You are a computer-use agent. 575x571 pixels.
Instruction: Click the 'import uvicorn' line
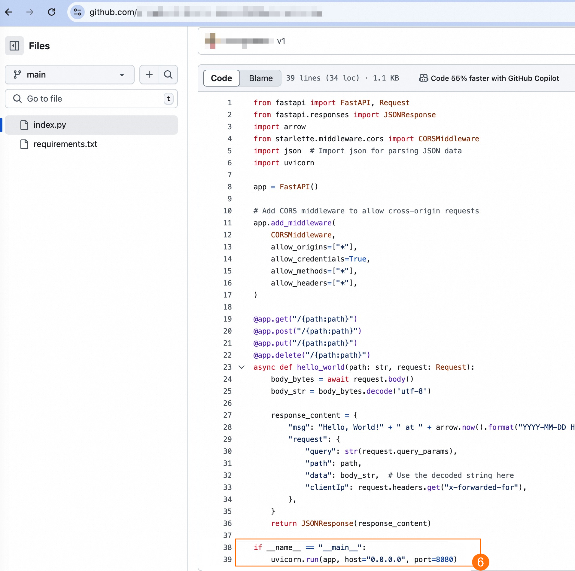(284, 163)
